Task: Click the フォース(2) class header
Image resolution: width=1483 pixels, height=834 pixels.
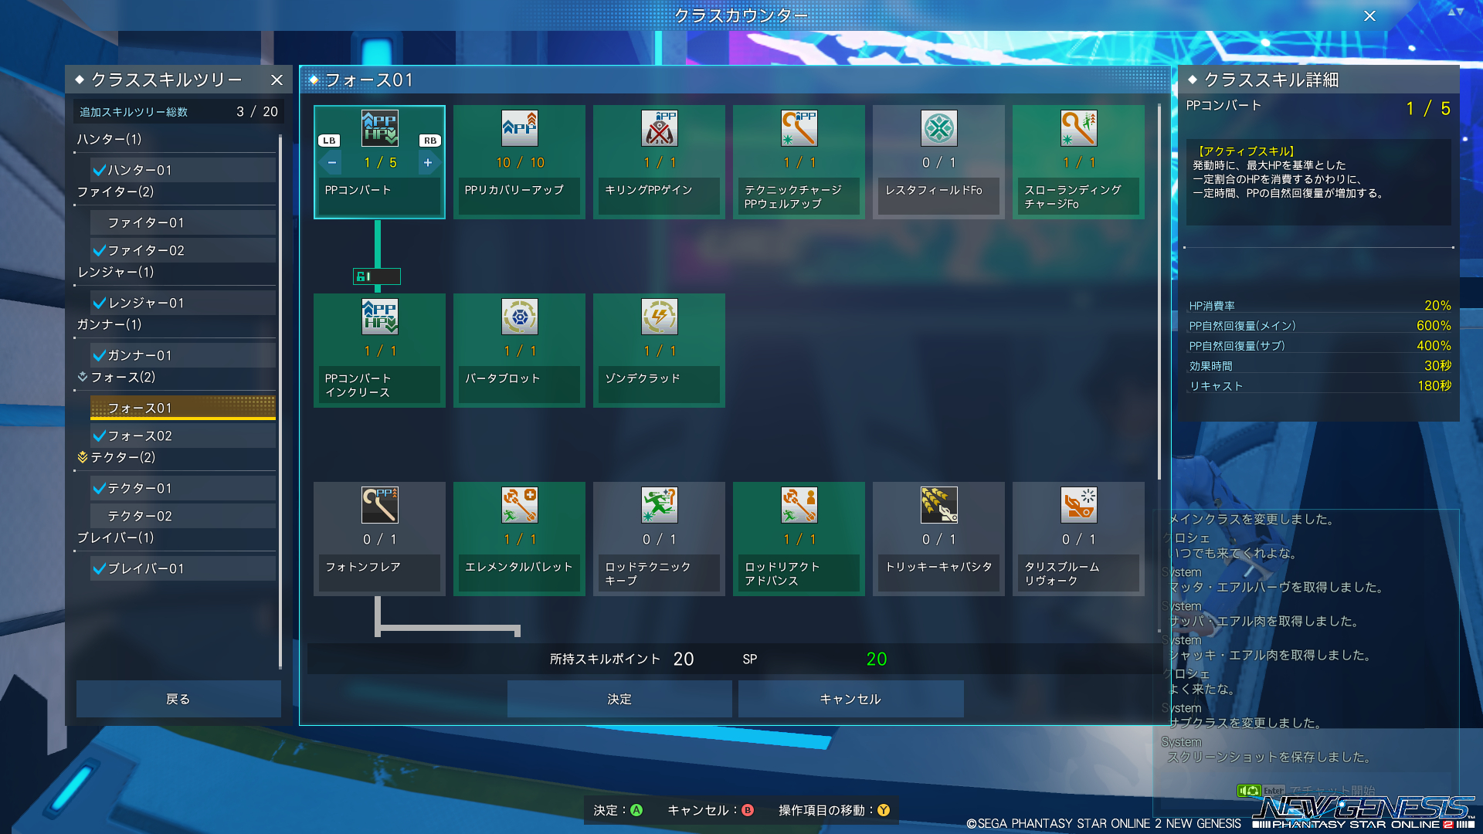Action: click(116, 377)
